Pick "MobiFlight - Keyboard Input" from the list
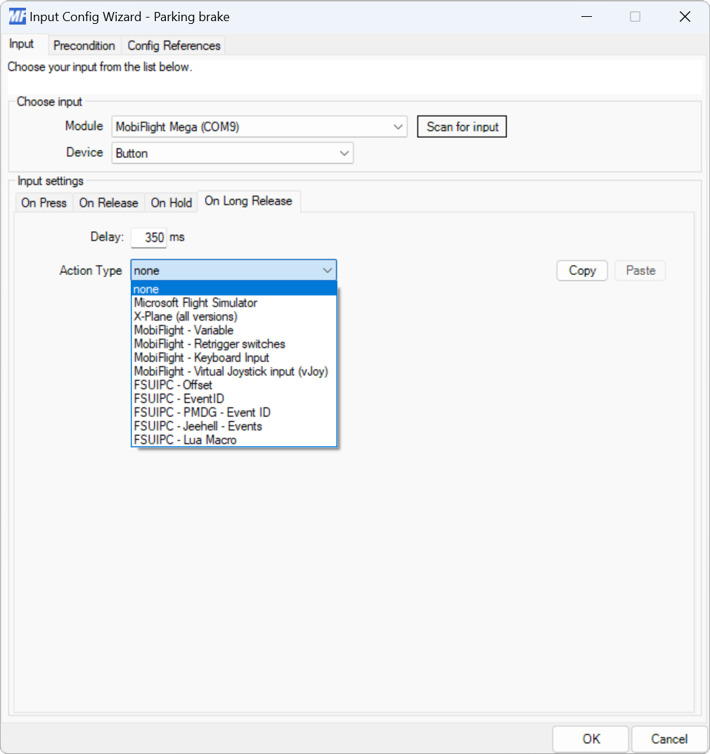Image resolution: width=710 pixels, height=754 pixels. coord(201,357)
